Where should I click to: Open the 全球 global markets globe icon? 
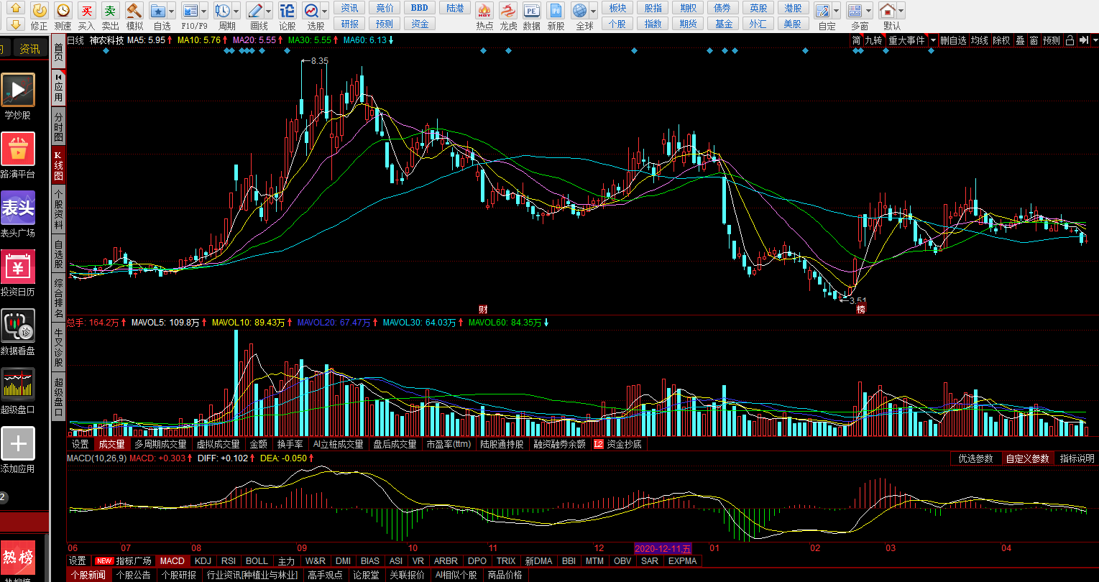point(579,11)
